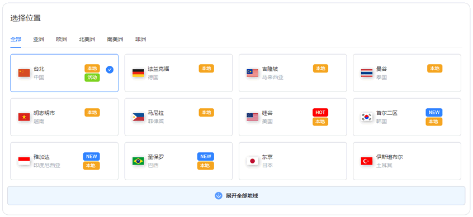Switch to the 亚洲 tab
The width and height of the screenshot is (473, 217).
(x=39, y=40)
